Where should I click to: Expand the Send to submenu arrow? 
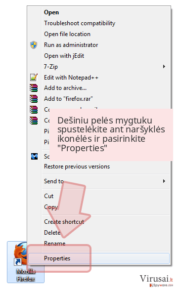(164, 181)
